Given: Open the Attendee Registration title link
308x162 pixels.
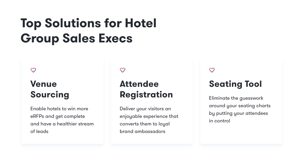Looking at the screenshot, I should coord(146,89).
